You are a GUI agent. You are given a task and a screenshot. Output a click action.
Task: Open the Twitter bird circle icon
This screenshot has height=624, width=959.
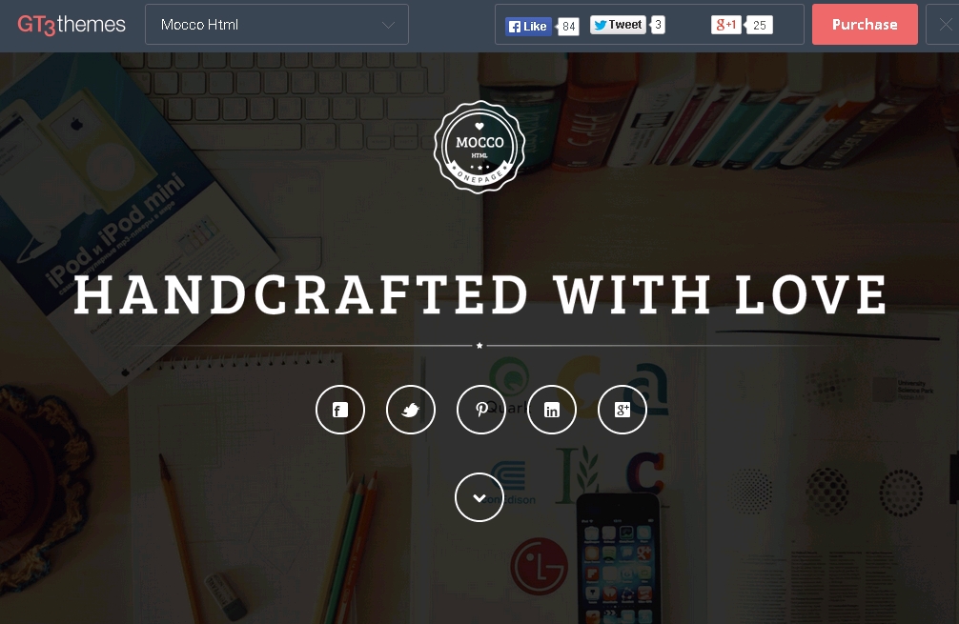point(411,410)
